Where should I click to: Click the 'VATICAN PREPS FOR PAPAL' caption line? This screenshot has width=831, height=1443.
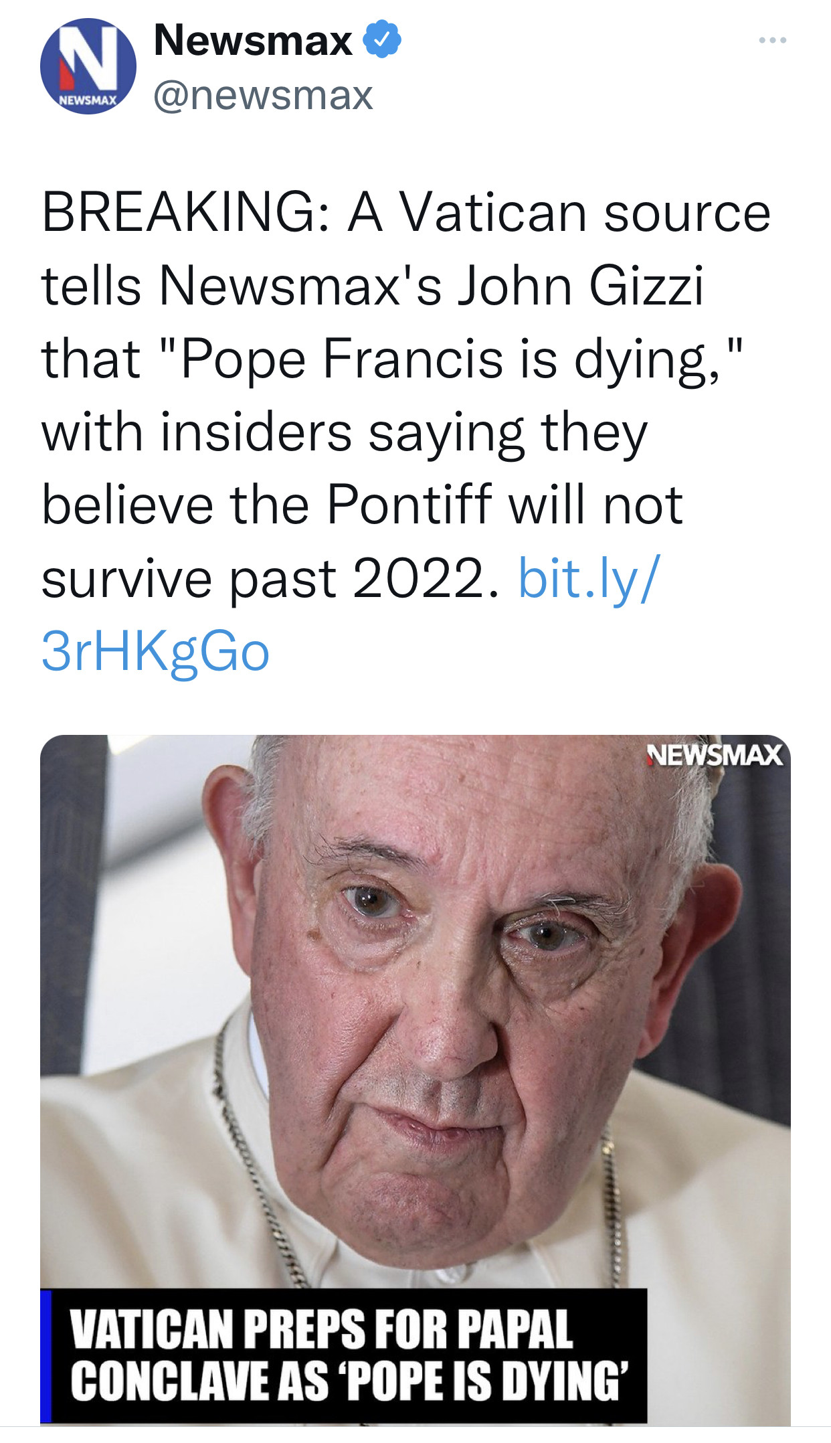(x=321, y=1329)
